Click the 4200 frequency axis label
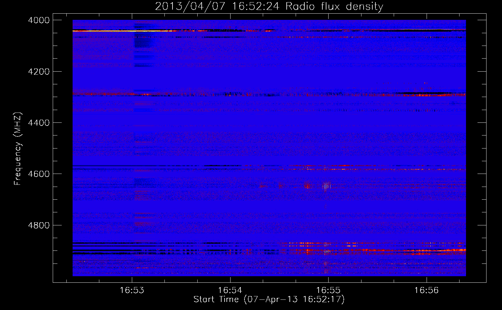 (39, 72)
